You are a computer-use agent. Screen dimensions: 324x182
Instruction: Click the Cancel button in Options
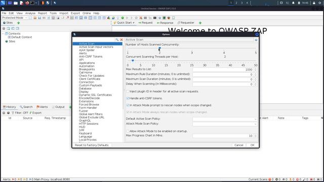pyautogui.click(x=238, y=145)
